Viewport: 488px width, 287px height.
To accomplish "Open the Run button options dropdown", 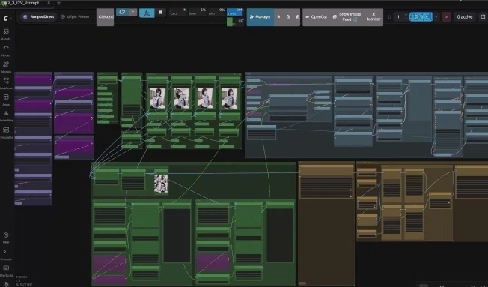I will tap(436, 16).
